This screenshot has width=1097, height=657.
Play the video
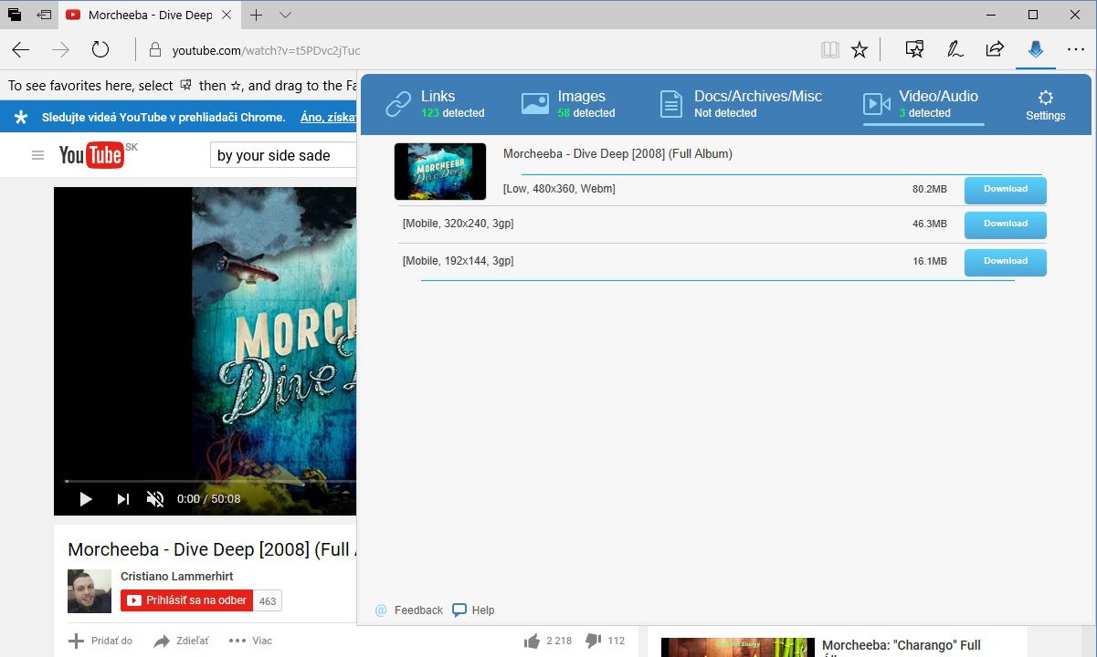click(x=86, y=499)
